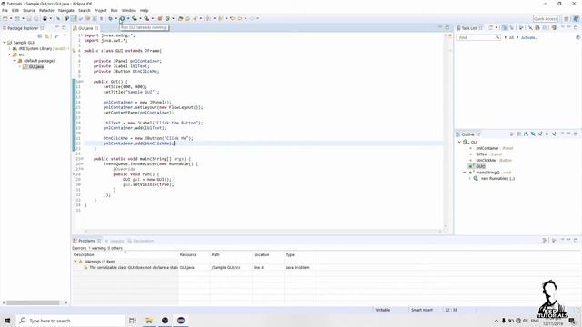This screenshot has height=327, width=582.
Task: Switch to the Declaration tab
Action: pyautogui.click(x=141, y=241)
